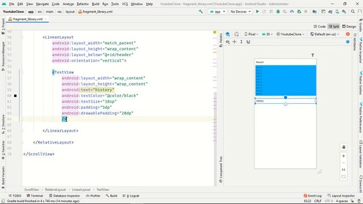Click black color gutter swatch on line 60
Screen dimensions: 363x204
click(x=15, y=96)
